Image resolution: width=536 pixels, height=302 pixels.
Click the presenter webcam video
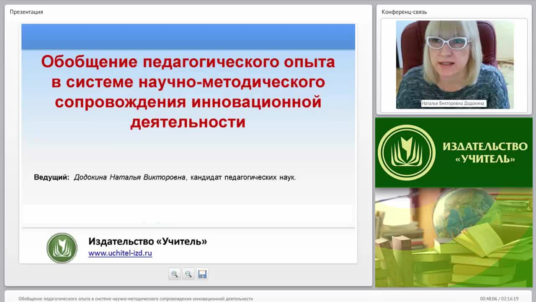coord(455,65)
